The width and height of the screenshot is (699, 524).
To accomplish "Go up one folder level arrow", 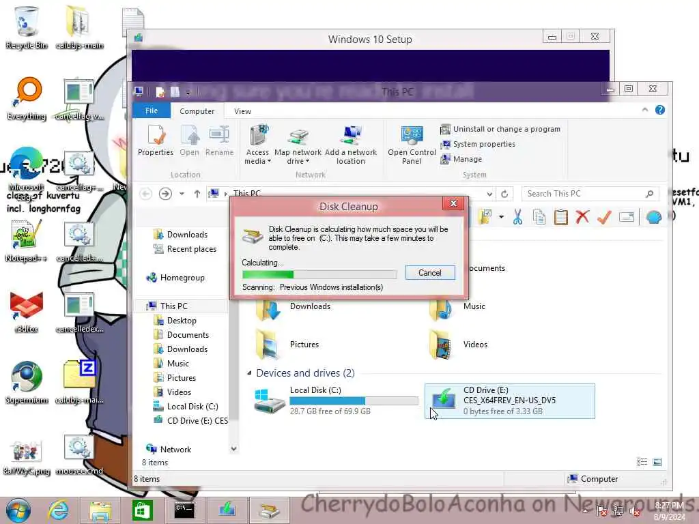I will [197, 194].
